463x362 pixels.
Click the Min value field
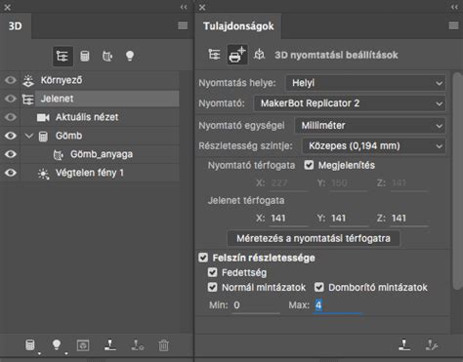pos(256,305)
